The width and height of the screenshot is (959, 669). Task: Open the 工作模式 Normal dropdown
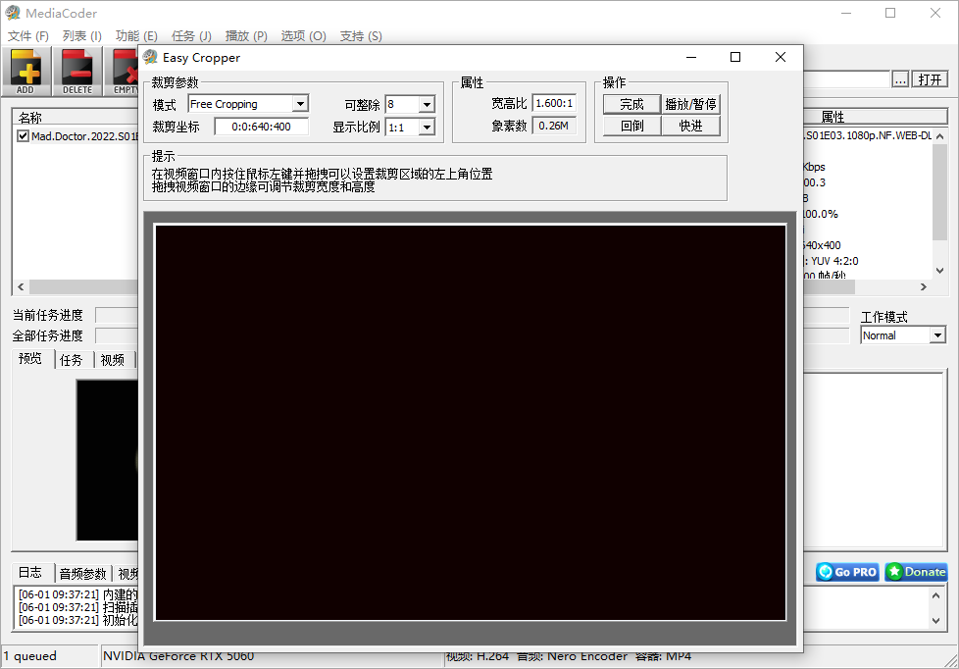[937, 335]
